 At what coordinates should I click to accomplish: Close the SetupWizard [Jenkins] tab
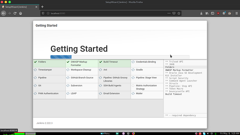click(36, 7)
